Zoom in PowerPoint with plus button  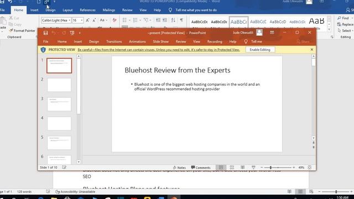(x=294, y=167)
